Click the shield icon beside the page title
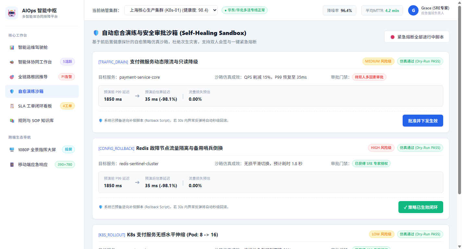 pos(96,33)
